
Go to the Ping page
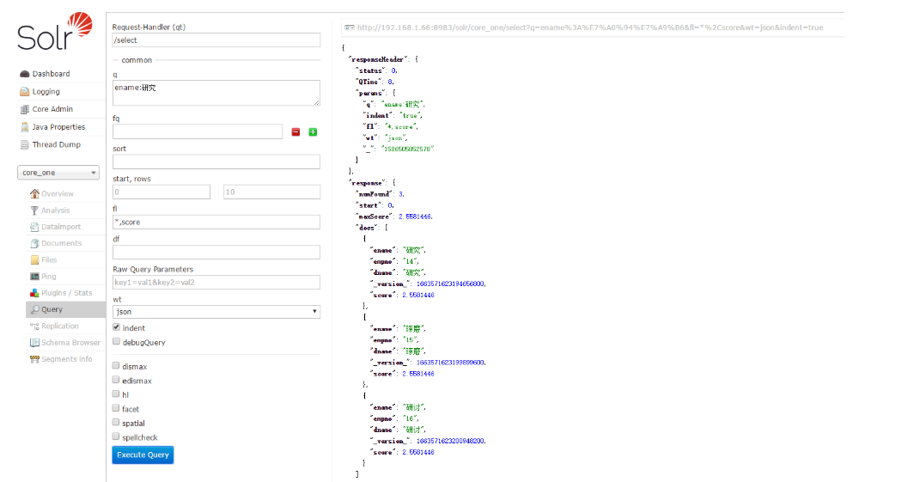coord(49,277)
